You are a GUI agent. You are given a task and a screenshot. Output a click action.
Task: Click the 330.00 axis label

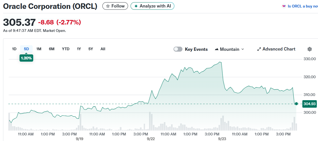(x=309, y=59)
